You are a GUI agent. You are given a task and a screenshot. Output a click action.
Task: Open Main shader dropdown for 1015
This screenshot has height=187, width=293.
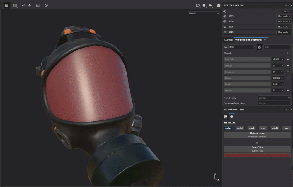[x=284, y=32]
